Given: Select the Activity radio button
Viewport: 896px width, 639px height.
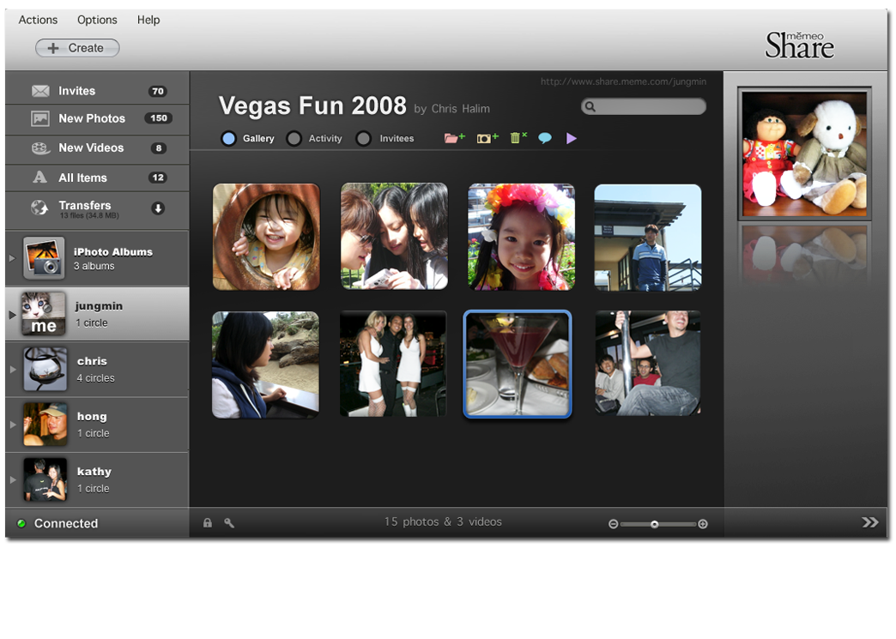Looking at the screenshot, I should 294,138.
